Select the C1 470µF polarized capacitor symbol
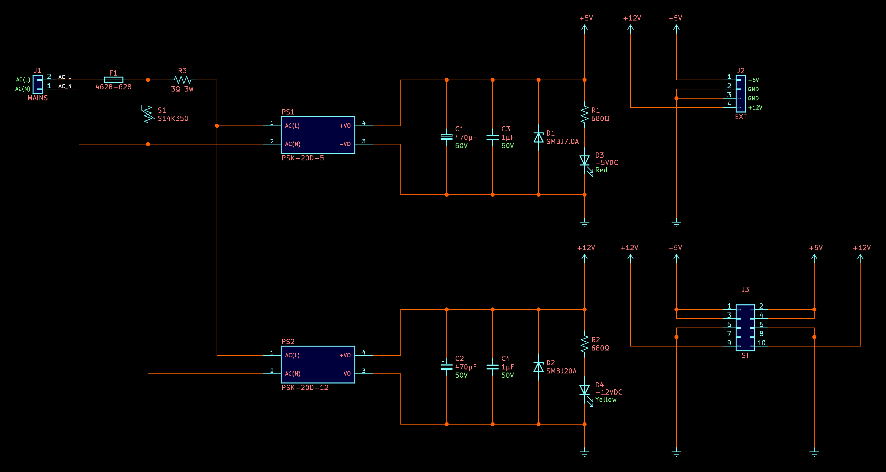This screenshot has height=472, width=886. point(446,137)
